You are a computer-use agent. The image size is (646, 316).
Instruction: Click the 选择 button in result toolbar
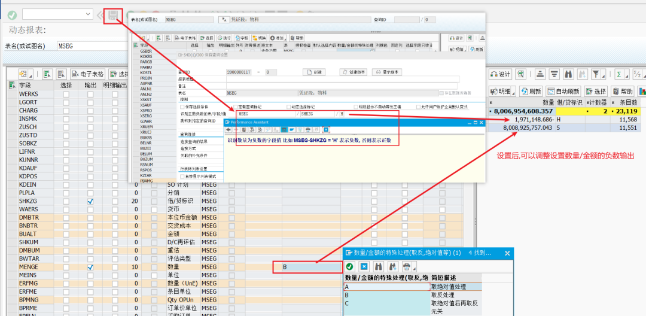click(596, 91)
